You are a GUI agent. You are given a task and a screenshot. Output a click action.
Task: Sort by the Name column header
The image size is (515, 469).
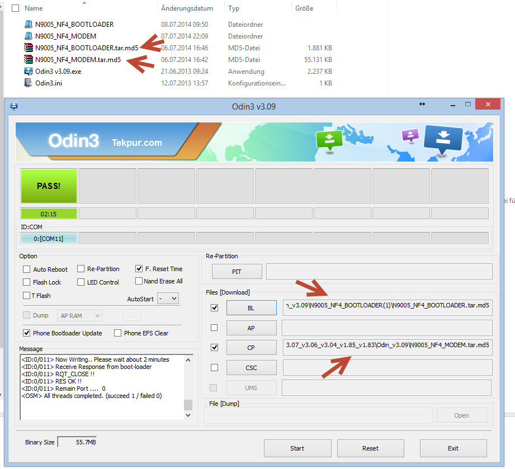point(34,8)
